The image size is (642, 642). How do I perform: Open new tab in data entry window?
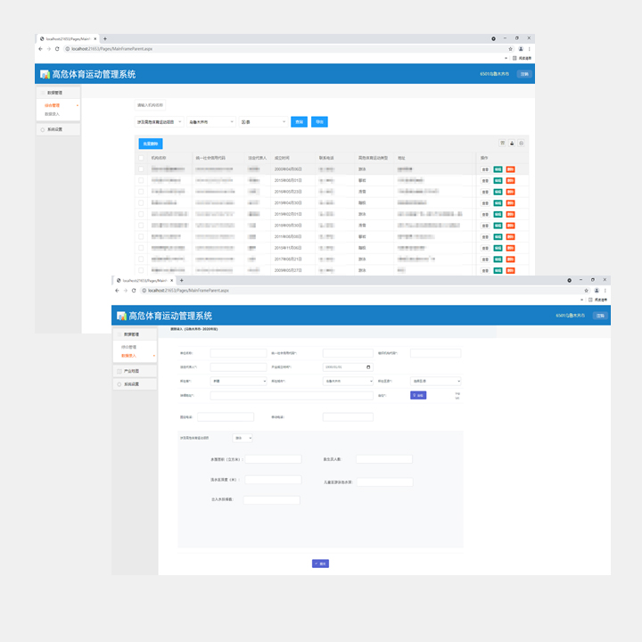182,281
